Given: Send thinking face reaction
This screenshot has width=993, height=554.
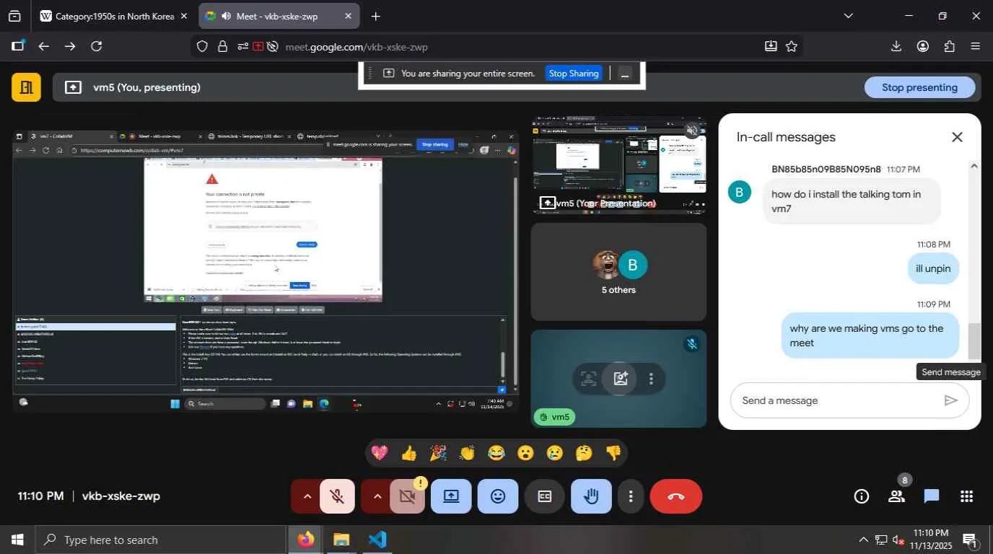Looking at the screenshot, I should (585, 453).
